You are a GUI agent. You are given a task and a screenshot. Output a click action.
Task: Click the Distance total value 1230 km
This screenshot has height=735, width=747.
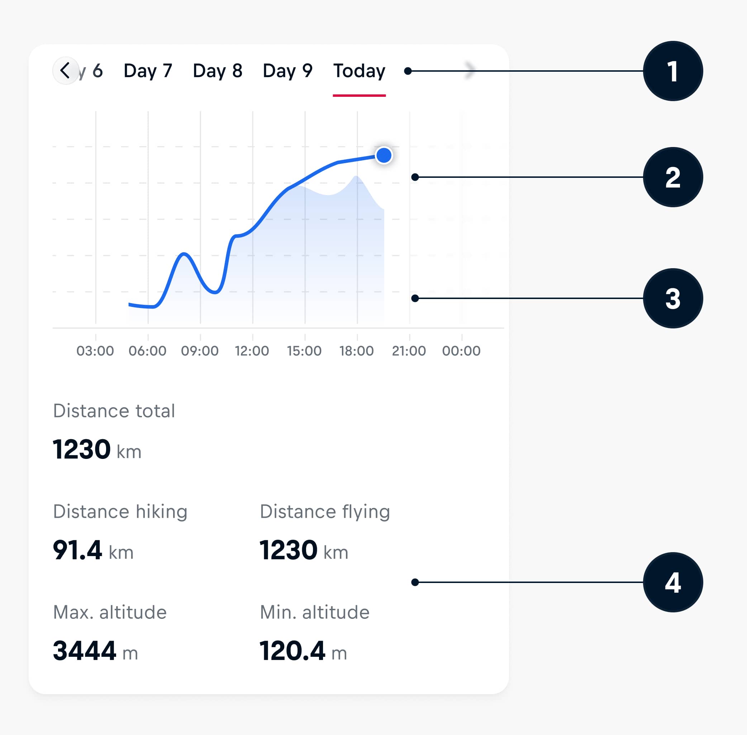click(97, 449)
